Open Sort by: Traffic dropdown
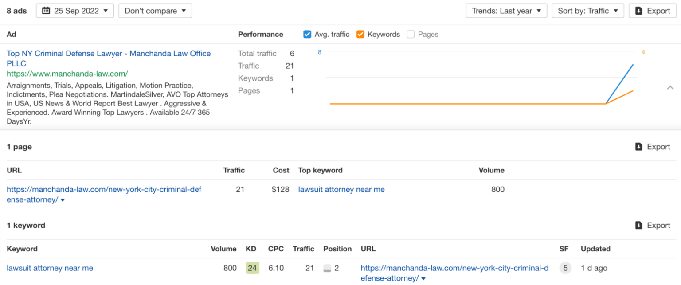The width and height of the screenshot is (681, 285). point(588,11)
